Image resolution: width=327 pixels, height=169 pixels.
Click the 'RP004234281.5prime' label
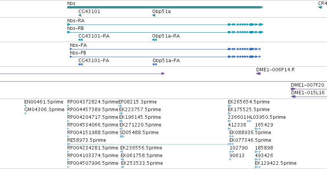tap(93, 148)
